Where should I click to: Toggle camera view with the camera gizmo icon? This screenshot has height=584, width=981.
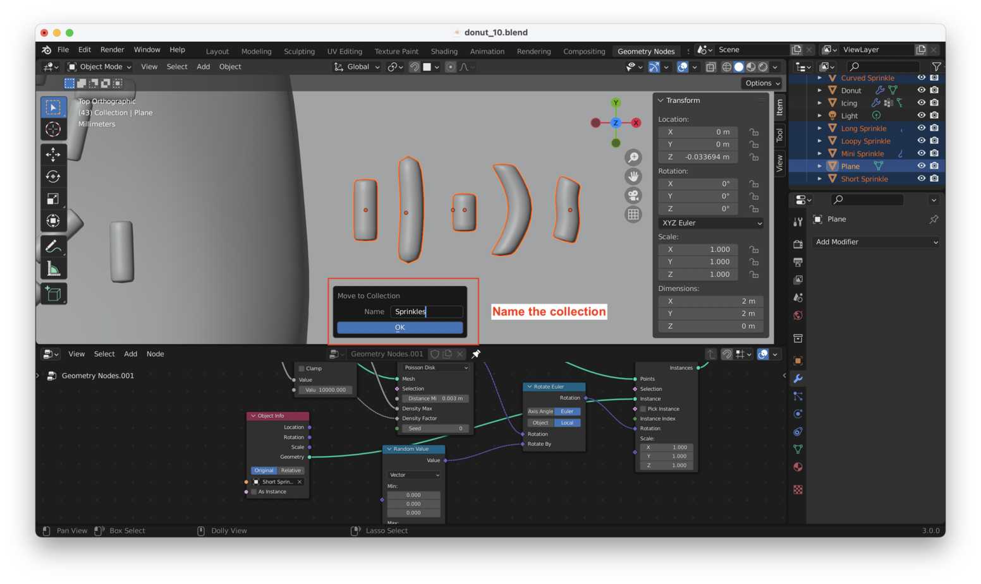pos(633,196)
